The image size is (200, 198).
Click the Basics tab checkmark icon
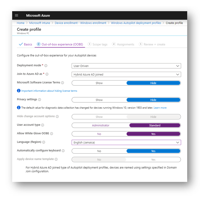21,44
